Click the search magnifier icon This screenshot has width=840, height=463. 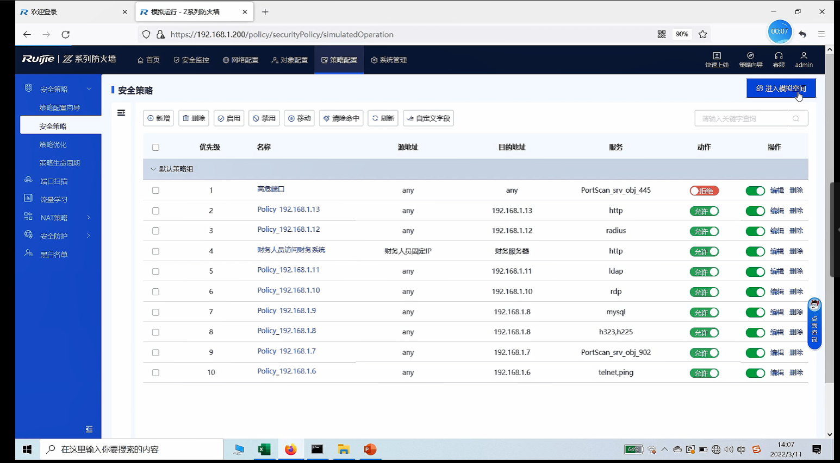pos(795,118)
